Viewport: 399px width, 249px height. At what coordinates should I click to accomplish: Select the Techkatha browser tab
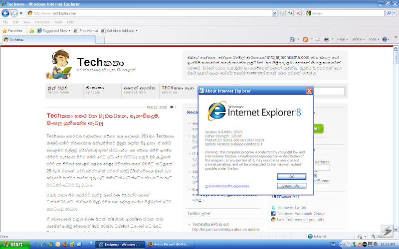49,40
